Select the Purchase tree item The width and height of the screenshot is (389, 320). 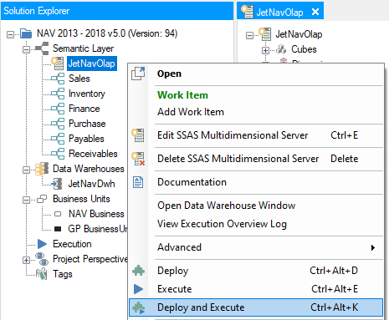pos(87,124)
